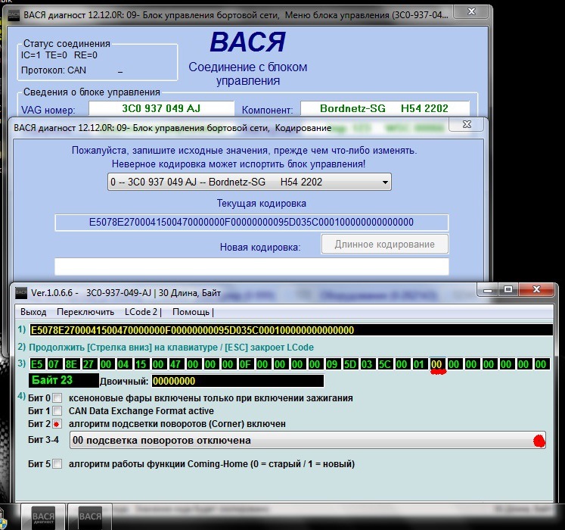Select byte 8E in byte row
The image size is (565, 530).
(71, 364)
